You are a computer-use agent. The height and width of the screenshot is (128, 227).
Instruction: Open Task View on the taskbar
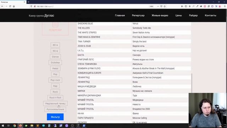9,126
